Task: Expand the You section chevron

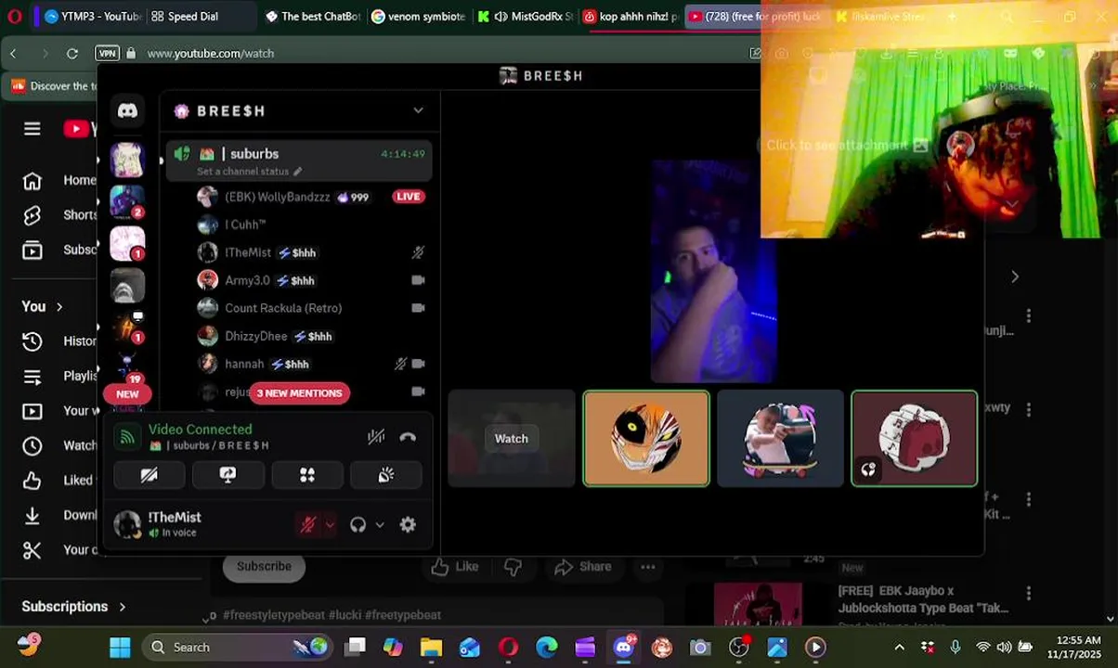Action: 59,306
